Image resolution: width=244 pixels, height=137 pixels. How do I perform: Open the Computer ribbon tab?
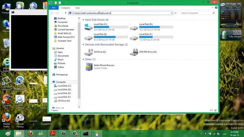click(x=65, y=8)
